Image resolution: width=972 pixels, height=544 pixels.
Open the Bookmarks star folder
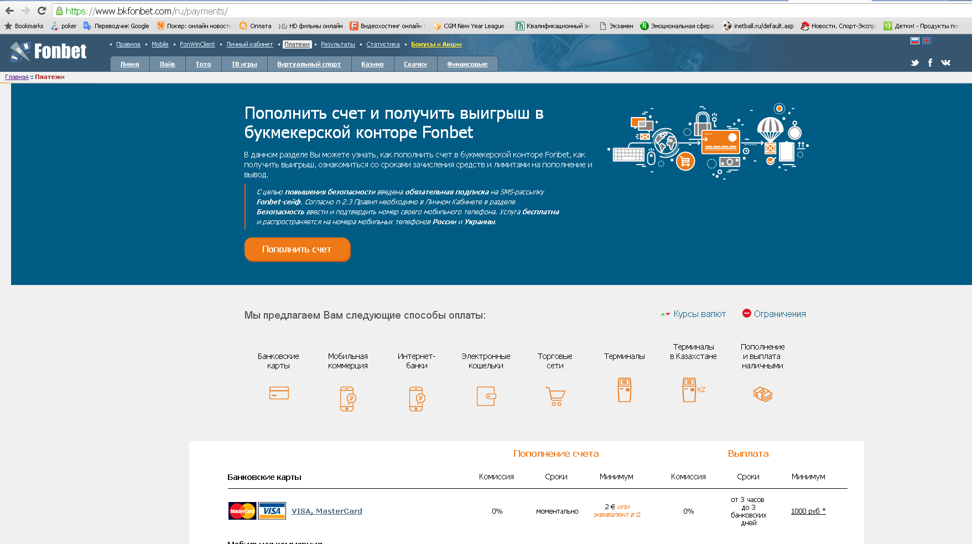coord(24,26)
